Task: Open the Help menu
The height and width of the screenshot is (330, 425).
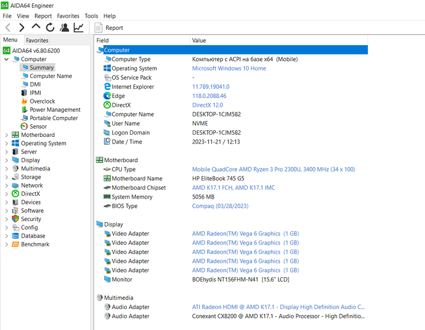Action: (x=110, y=16)
